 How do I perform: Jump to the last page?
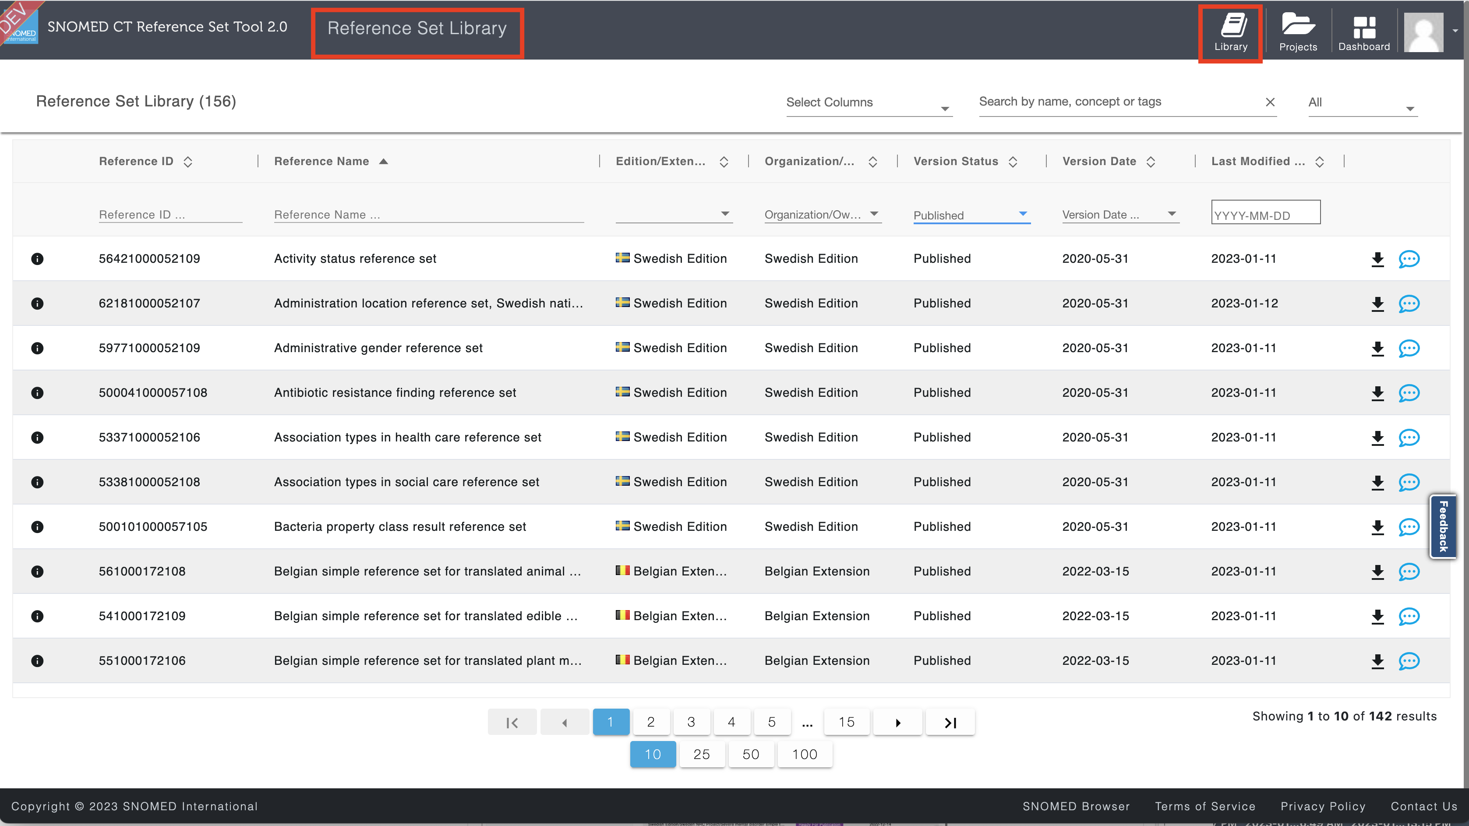pyautogui.click(x=950, y=722)
